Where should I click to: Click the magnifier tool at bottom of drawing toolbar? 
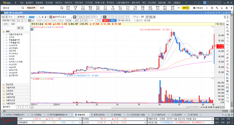point(227,101)
